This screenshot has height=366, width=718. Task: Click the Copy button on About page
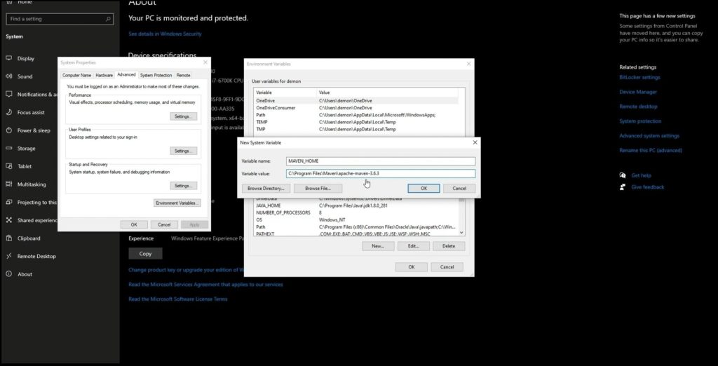[x=145, y=254]
